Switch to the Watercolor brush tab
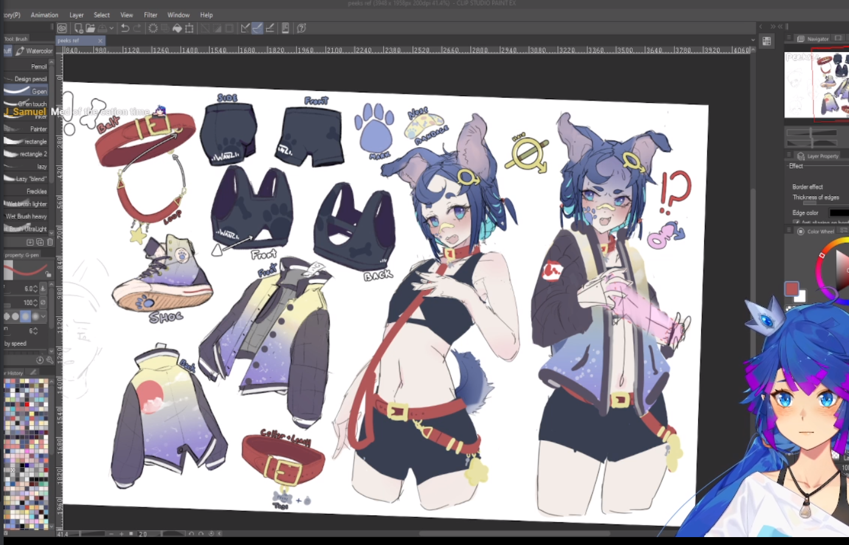This screenshot has height=545, width=849. tap(34, 51)
